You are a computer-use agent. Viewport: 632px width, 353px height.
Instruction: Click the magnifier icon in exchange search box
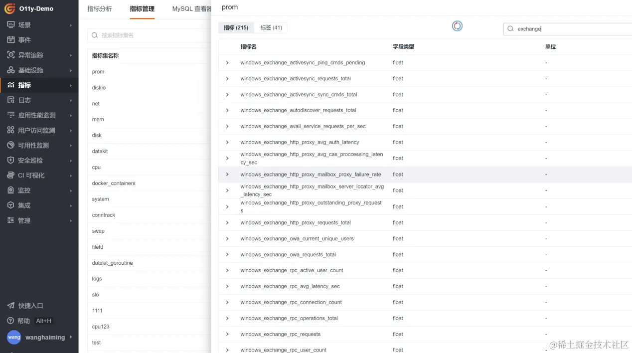tap(510, 29)
